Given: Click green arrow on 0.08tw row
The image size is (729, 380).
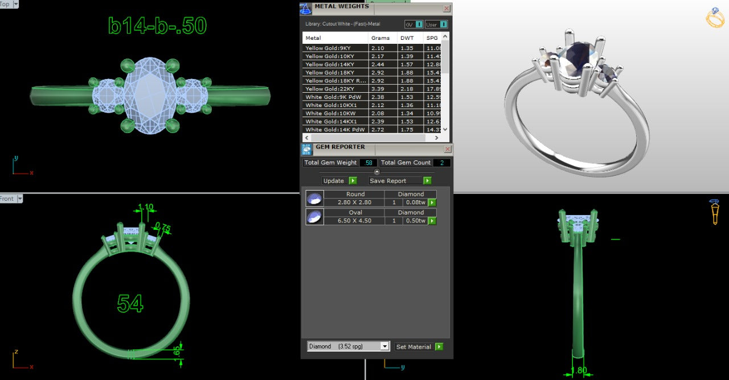Looking at the screenshot, I should pos(432,203).
